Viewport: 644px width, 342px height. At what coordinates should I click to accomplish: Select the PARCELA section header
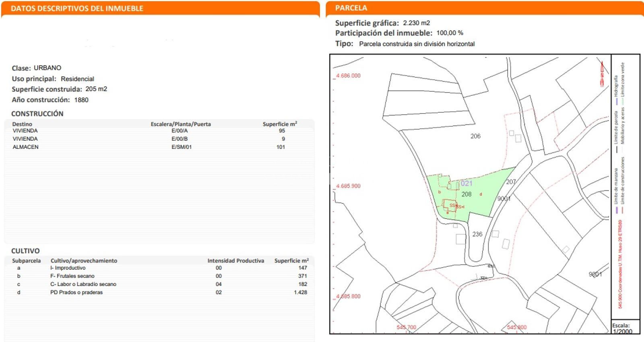[x=351, y=8]
